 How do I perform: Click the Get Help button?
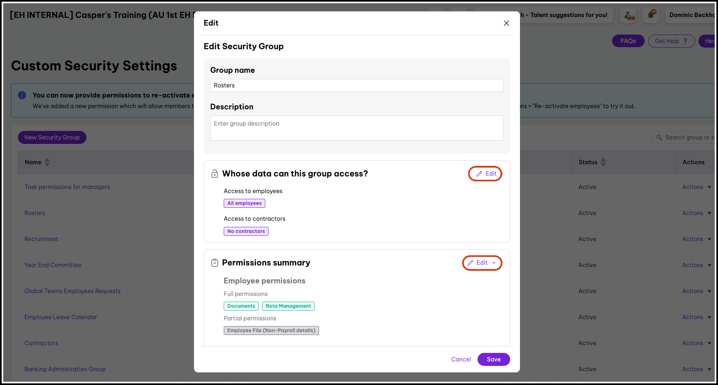coord(671,41)
